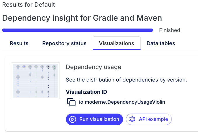Click the Dependency usage card title
The image size is (198, 136).
click(93, 67)
